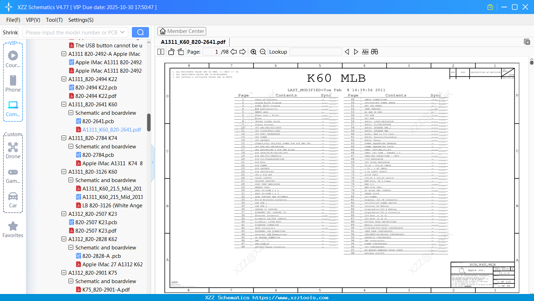The height and width of the screenshot is (301, 534).
Task: Collapse the A1311_820-2784 K74 node
Action: pyautogui.click(x=64, y=138)
